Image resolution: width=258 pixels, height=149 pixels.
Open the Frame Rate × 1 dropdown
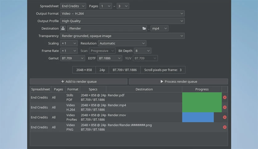pyautogui.click(x=69, y=51)
